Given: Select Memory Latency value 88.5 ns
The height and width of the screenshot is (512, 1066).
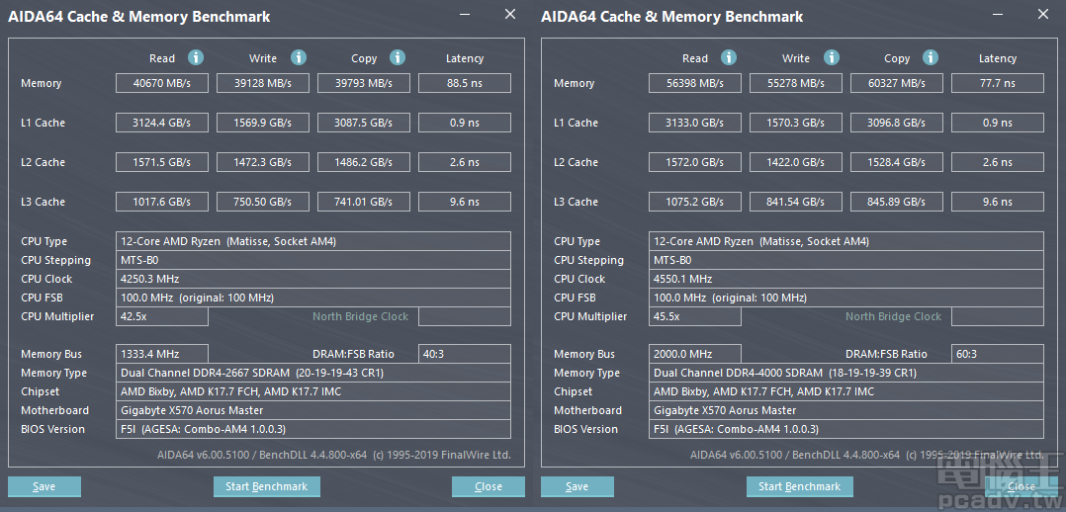Looking at the screenshot, I should pos(465,84).
